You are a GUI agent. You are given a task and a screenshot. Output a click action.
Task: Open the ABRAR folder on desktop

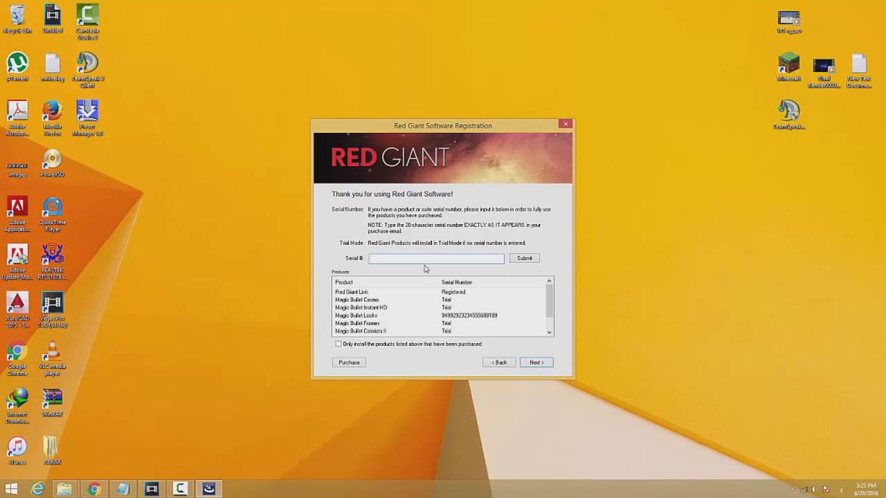[x=53, y=451]
